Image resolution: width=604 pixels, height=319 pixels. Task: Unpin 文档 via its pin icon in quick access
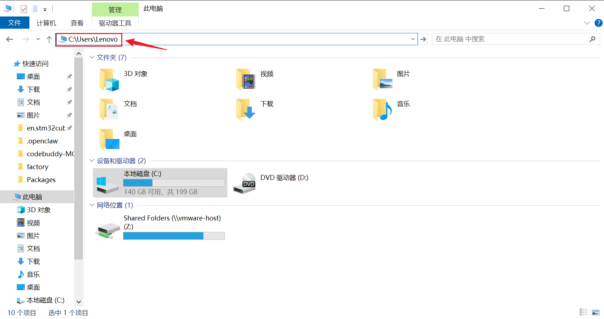(x=69, y=102)
